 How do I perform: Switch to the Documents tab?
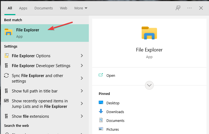(x=43, y=8)
